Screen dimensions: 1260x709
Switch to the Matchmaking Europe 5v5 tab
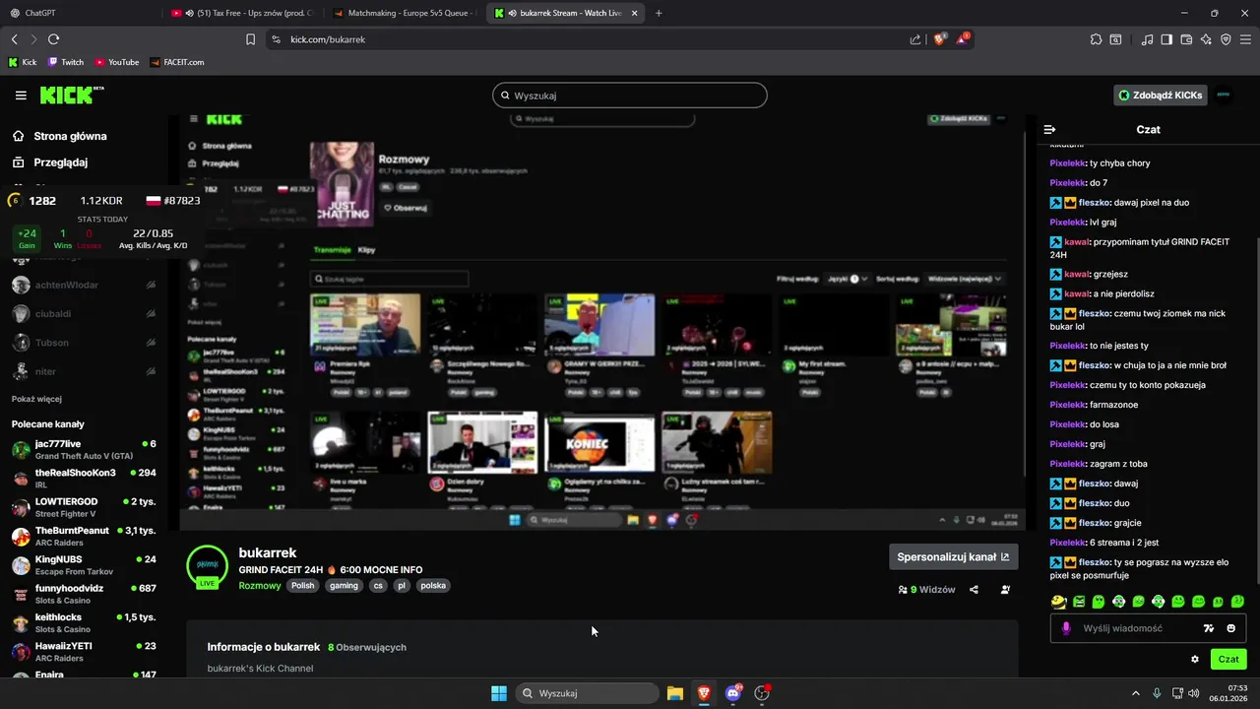pos(405,13)
